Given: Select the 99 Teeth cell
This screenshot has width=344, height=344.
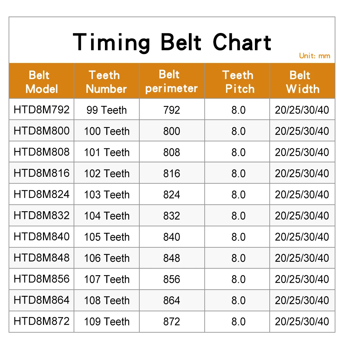Looking at the screenshot, I should pyautogui.click(x=107, y=110).
